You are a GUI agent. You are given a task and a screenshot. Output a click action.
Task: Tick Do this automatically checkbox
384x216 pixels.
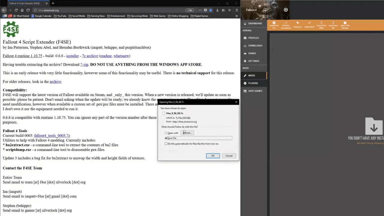[x=166, y=144]
